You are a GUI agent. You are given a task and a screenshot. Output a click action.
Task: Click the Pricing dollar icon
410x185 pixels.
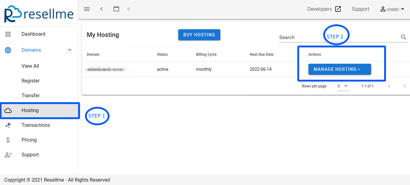tap(8, 140)
